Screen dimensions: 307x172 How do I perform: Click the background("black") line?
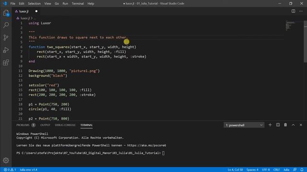tap(48, 75)
